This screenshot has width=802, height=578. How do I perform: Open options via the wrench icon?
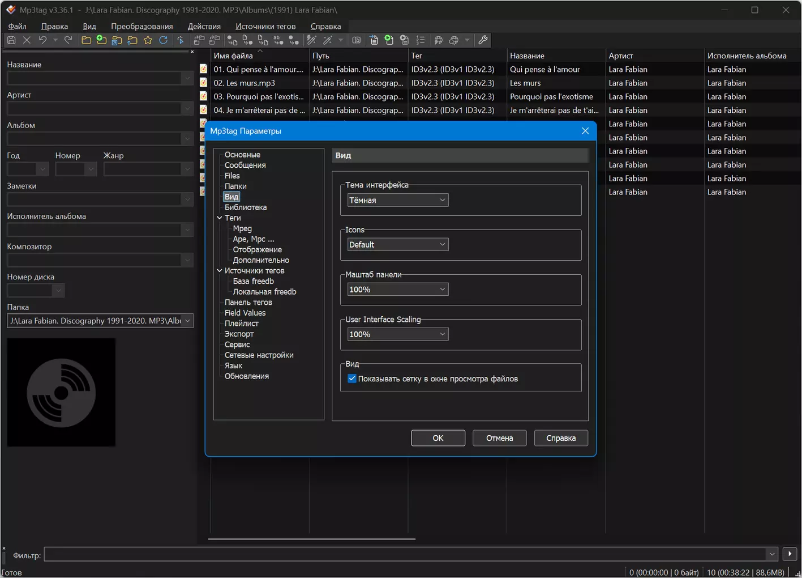483,40
